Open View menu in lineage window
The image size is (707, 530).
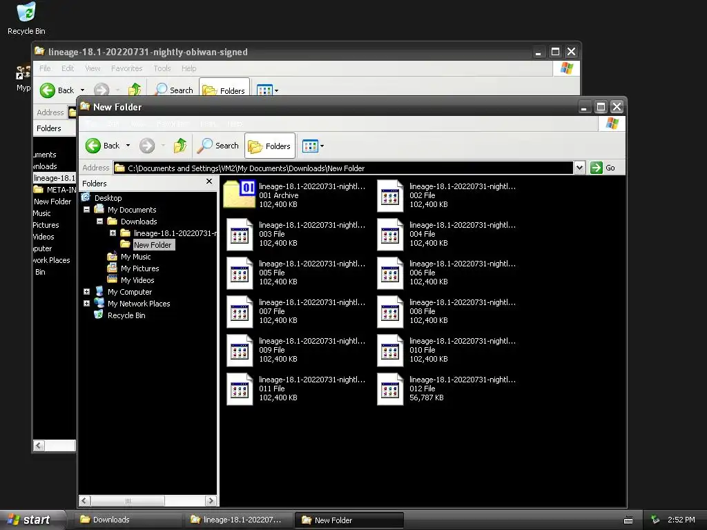(93, 68)
